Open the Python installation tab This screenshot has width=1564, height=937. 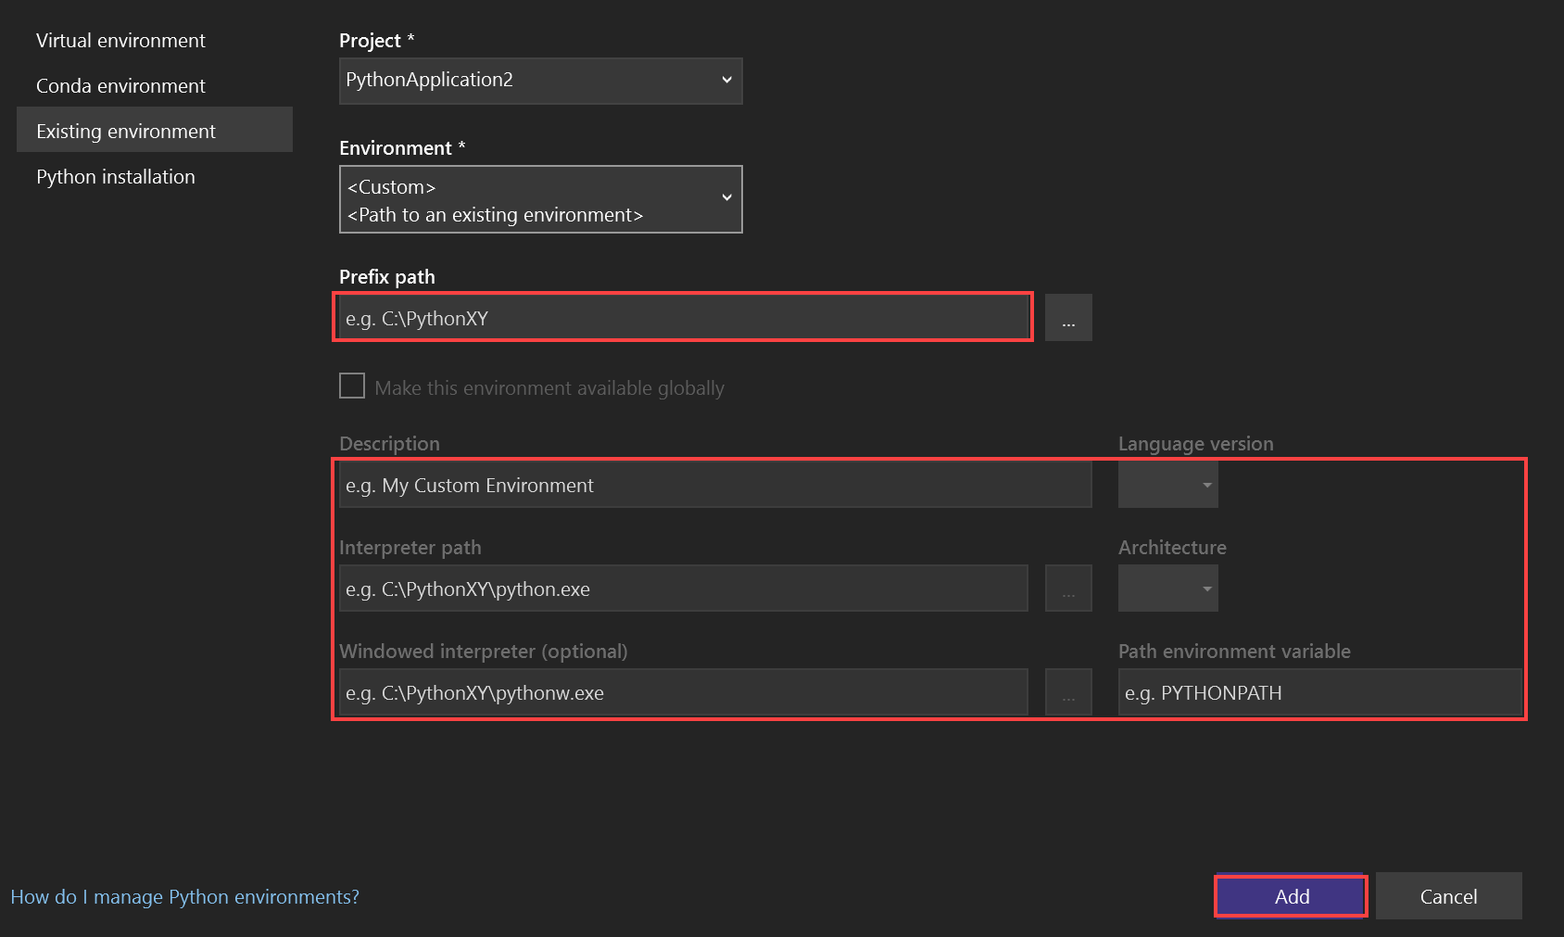pos(115,176)
